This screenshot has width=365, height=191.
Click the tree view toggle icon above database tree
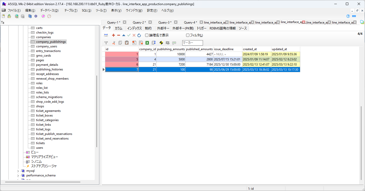coord(3,23)
